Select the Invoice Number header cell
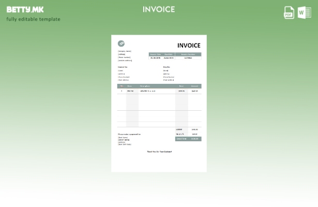Viewport: 318px width, 207px height. click(188, 54)
